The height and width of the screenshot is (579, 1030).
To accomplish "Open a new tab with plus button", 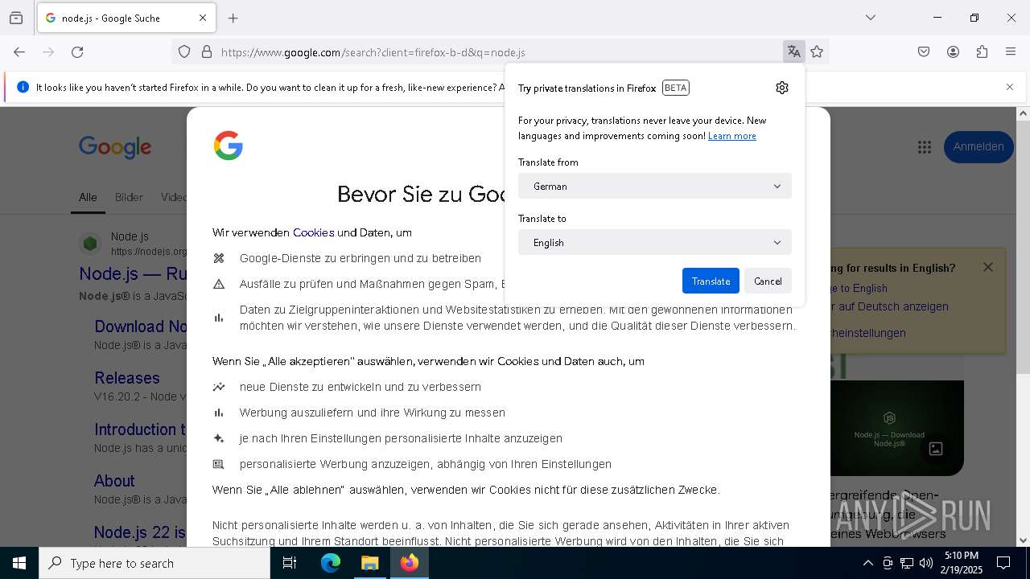I will [x=233, y=18].
